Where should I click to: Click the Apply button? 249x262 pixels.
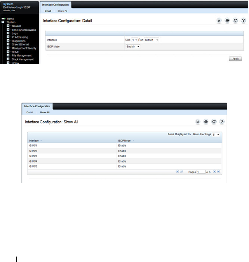(235, 59)
